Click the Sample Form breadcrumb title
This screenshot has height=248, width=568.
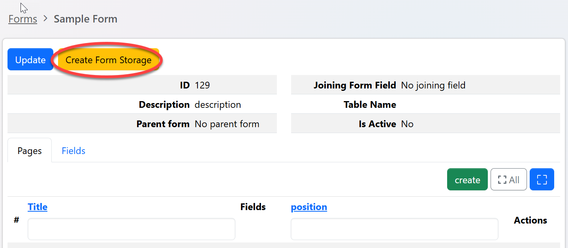coord(85,19)
